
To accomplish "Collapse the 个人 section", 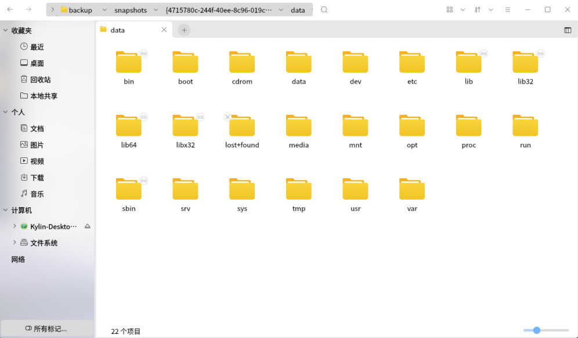I will [6, 112].
